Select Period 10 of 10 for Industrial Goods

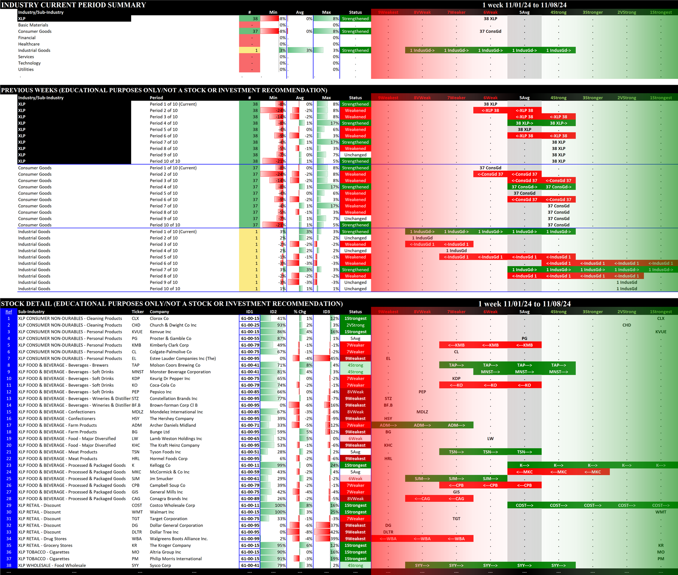click(x=165, y=289)
